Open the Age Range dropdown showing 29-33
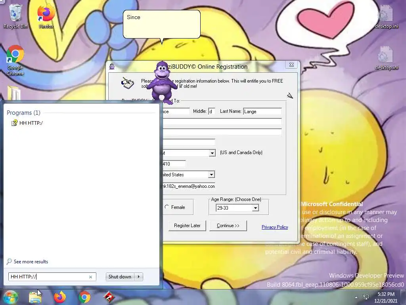Viewport: 406px width, 305px height. coord(255,208)
